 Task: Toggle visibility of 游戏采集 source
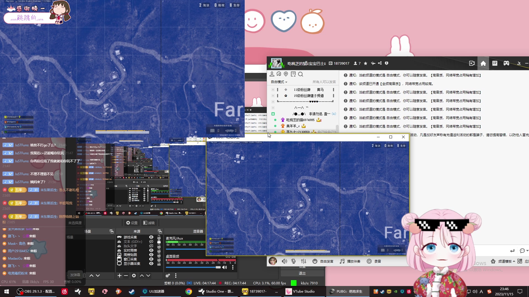151,237
